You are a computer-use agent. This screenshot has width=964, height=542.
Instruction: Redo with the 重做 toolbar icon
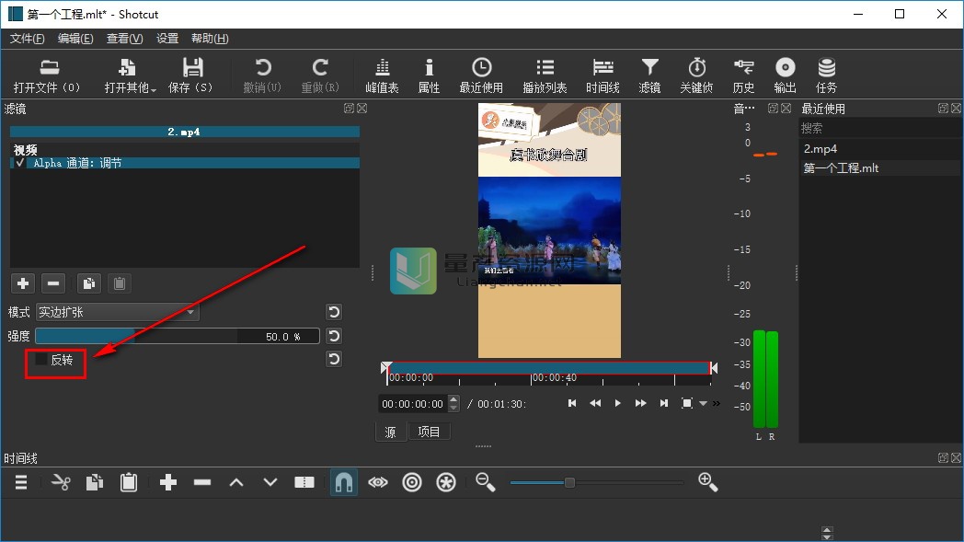click(x=320, y=75)
